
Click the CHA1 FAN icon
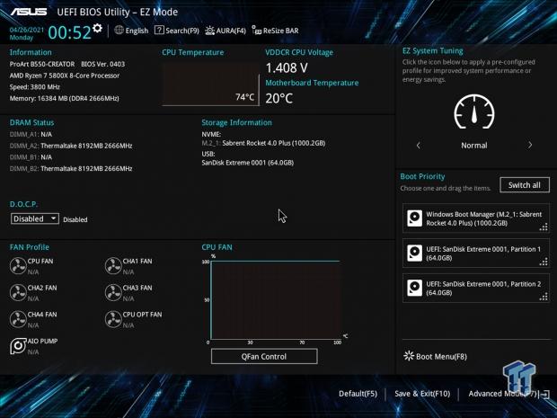click(113, 266)
